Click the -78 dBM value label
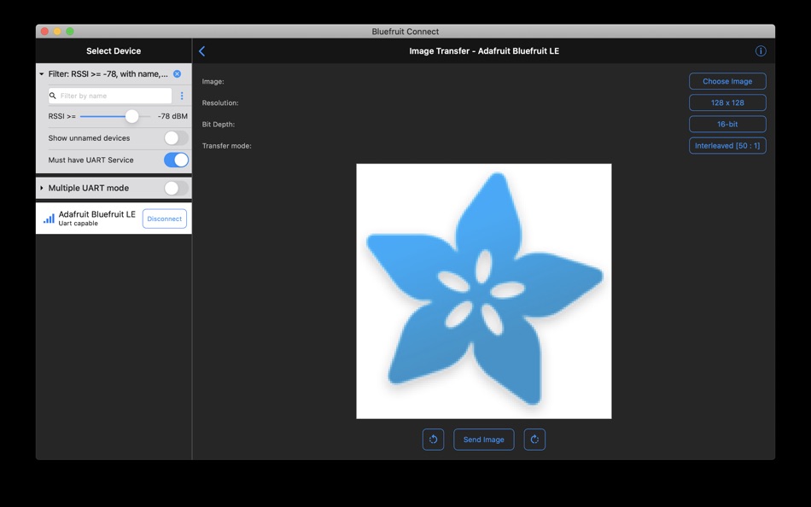This screenshot has width=811, height=507. pos(172,116)
